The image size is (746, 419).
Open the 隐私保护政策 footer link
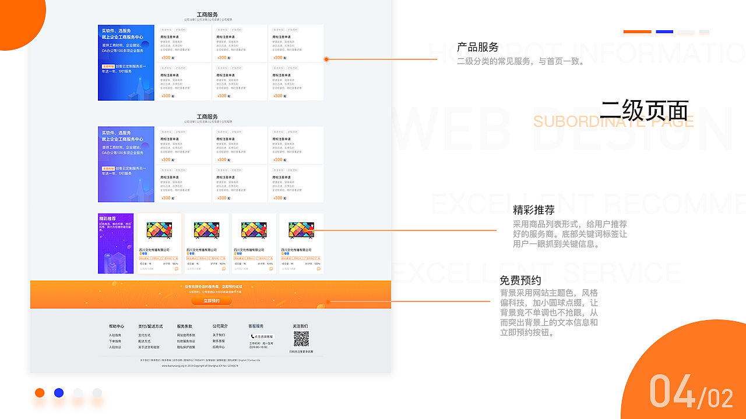coord(186,347)
